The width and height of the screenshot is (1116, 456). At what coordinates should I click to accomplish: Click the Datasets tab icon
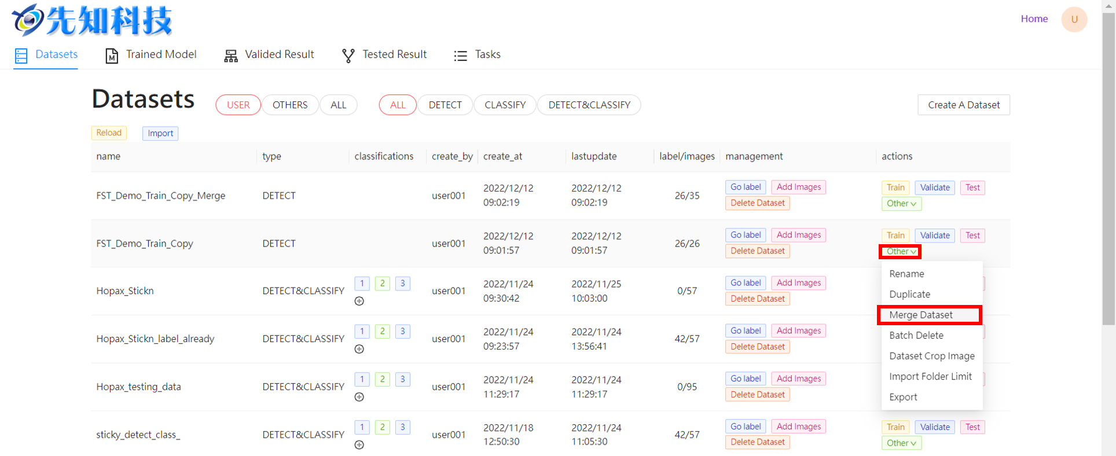point(21,56)
